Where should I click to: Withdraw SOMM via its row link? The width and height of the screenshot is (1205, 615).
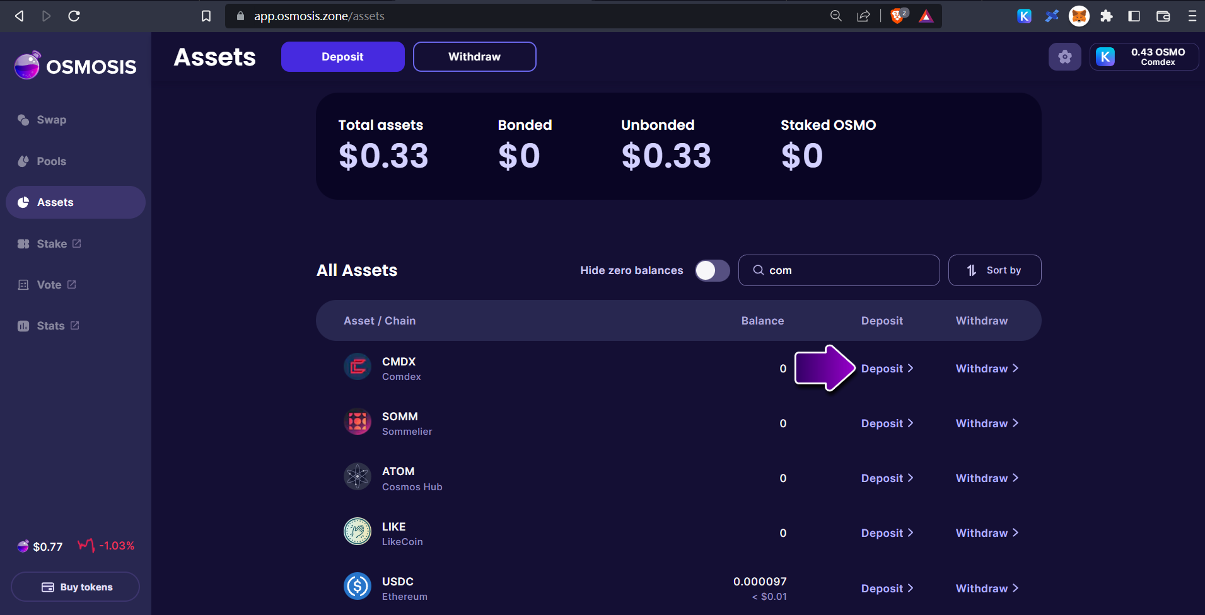pos(987,423)
